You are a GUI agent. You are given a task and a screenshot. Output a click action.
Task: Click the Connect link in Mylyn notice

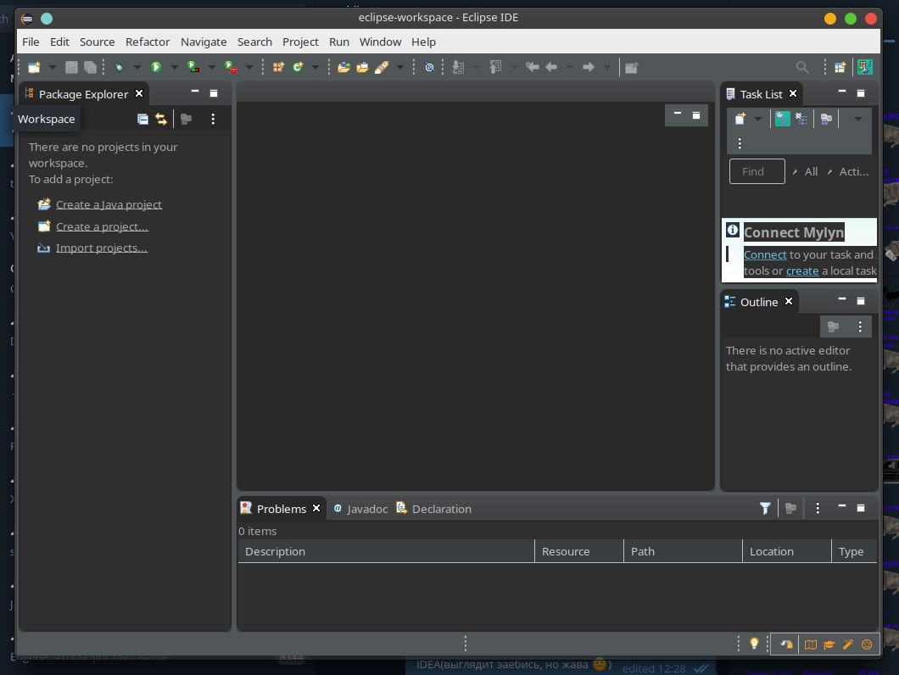(x=765, y=254)
